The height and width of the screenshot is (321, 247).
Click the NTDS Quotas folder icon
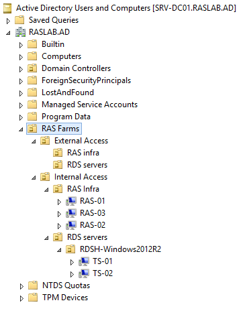coord(33,285)
